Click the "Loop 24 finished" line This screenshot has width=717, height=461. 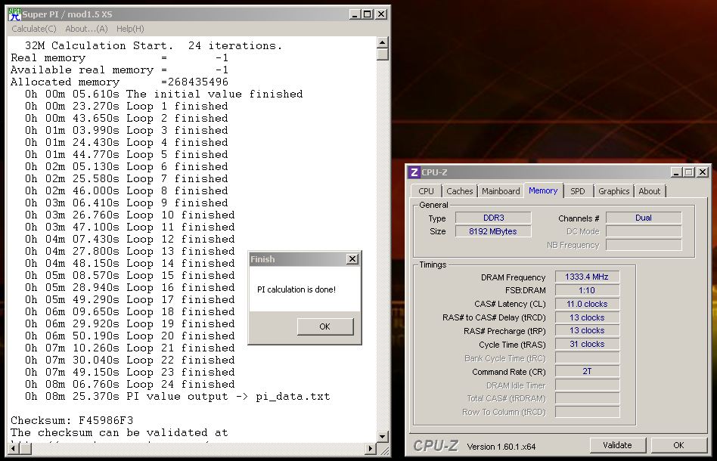(x=130, y=384)
